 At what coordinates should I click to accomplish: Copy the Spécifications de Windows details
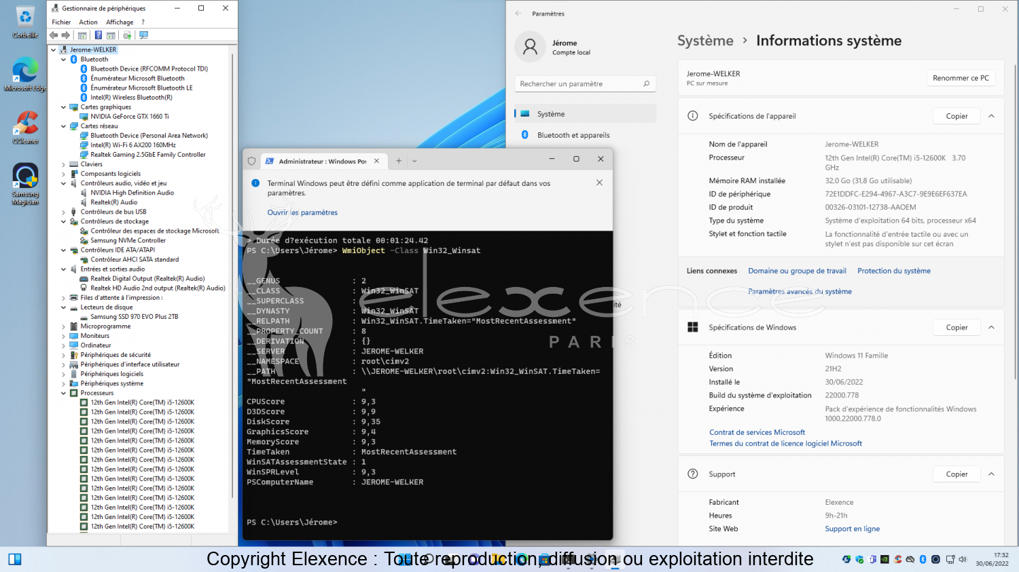(x=957, y=327)
